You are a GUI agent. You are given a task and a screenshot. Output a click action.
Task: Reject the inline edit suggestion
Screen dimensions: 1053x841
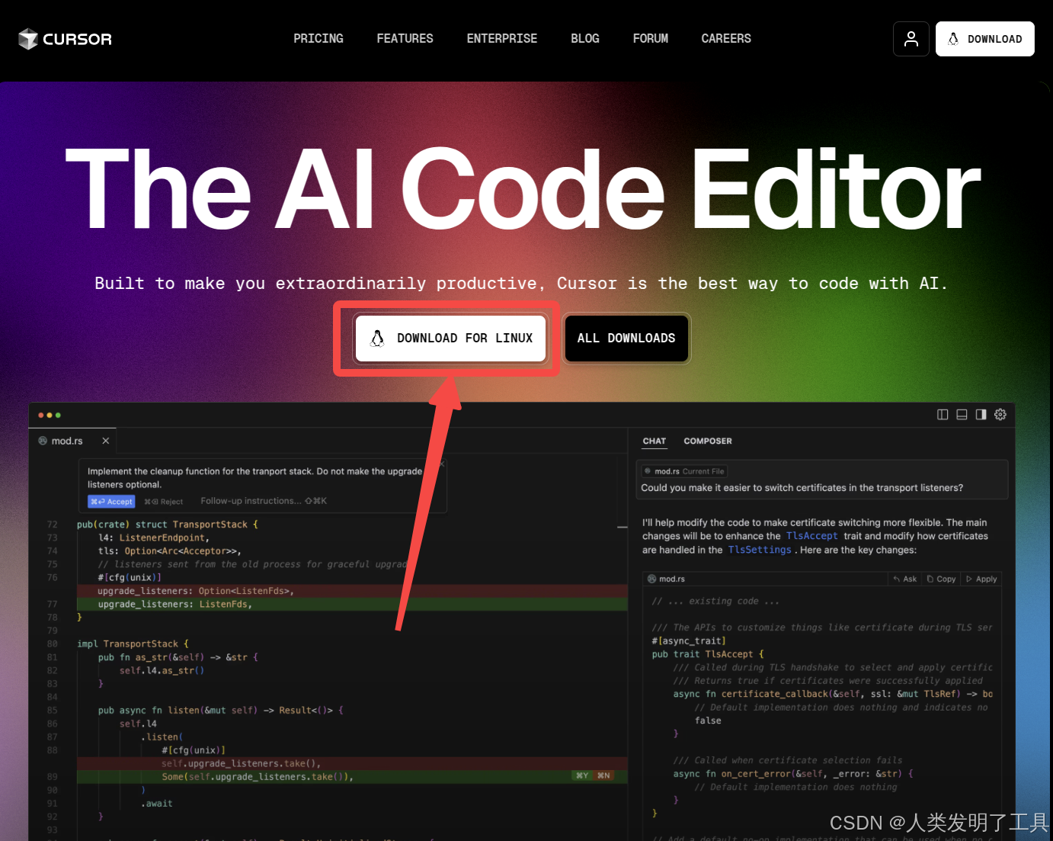[x=163, y=502]
